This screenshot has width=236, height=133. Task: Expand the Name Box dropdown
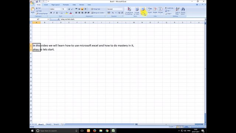coord(48,19)
